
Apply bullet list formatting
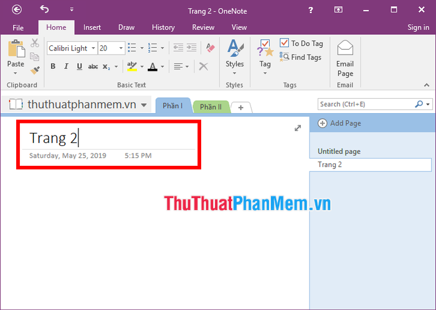tap(132, 48)
